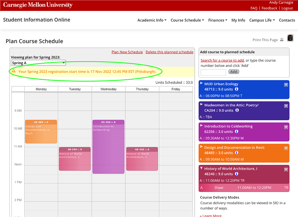Open info icon for MUD Urban Ecology

237,89
